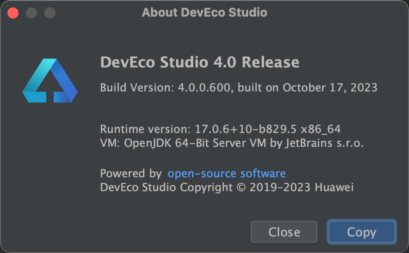Click the word Huawei in the copyright
This screenshot has width=409, height=253.
click(x=334, y=187)
